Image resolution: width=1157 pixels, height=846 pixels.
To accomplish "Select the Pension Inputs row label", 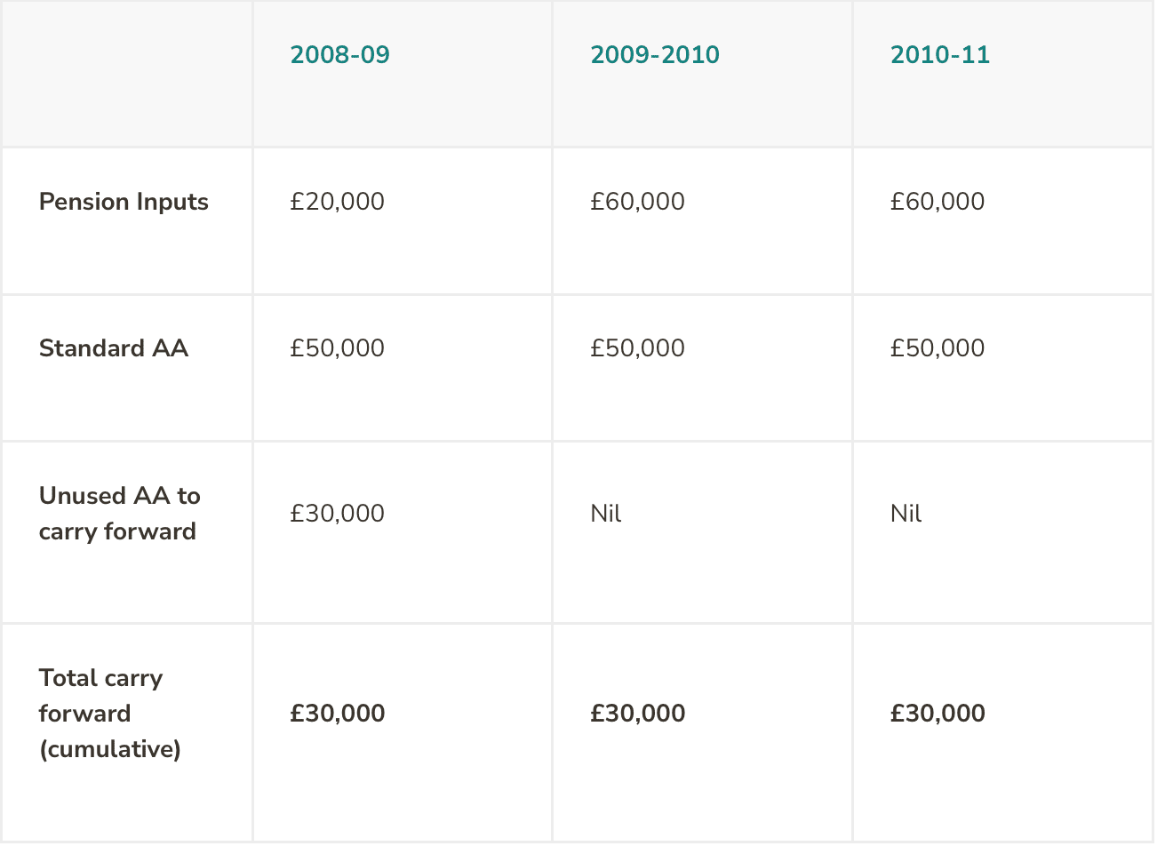I will click(x=124, y=202).
